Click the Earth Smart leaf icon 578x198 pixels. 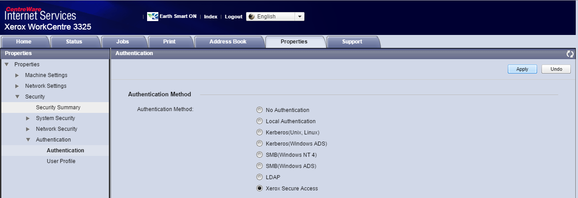(152, 17)
